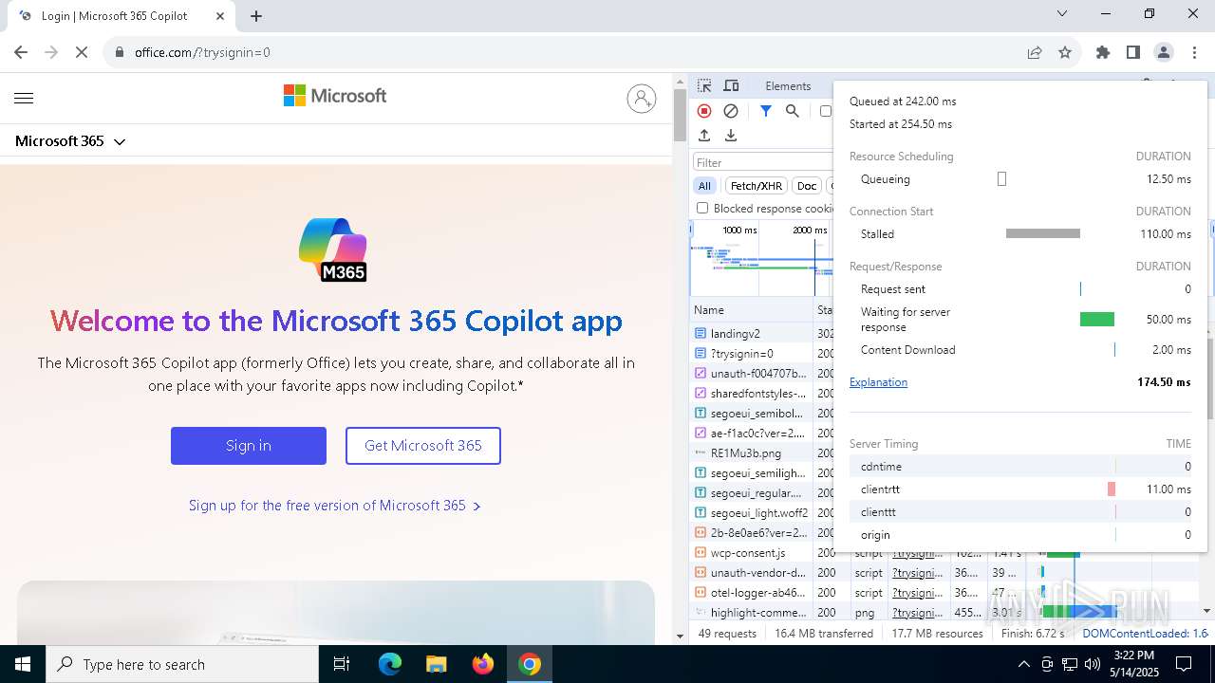Click the gray Stalled timing bar
Screen dimensions: 1215x683
point(1043,233)
